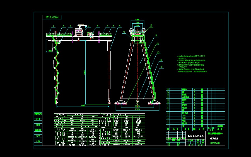
Task: Select the 7400 dimension atop side view
Action: point(137,22)
